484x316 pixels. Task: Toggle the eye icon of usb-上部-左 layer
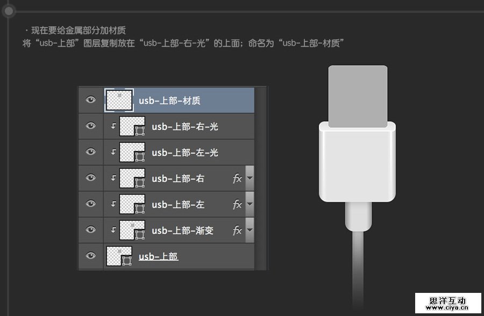90,204
